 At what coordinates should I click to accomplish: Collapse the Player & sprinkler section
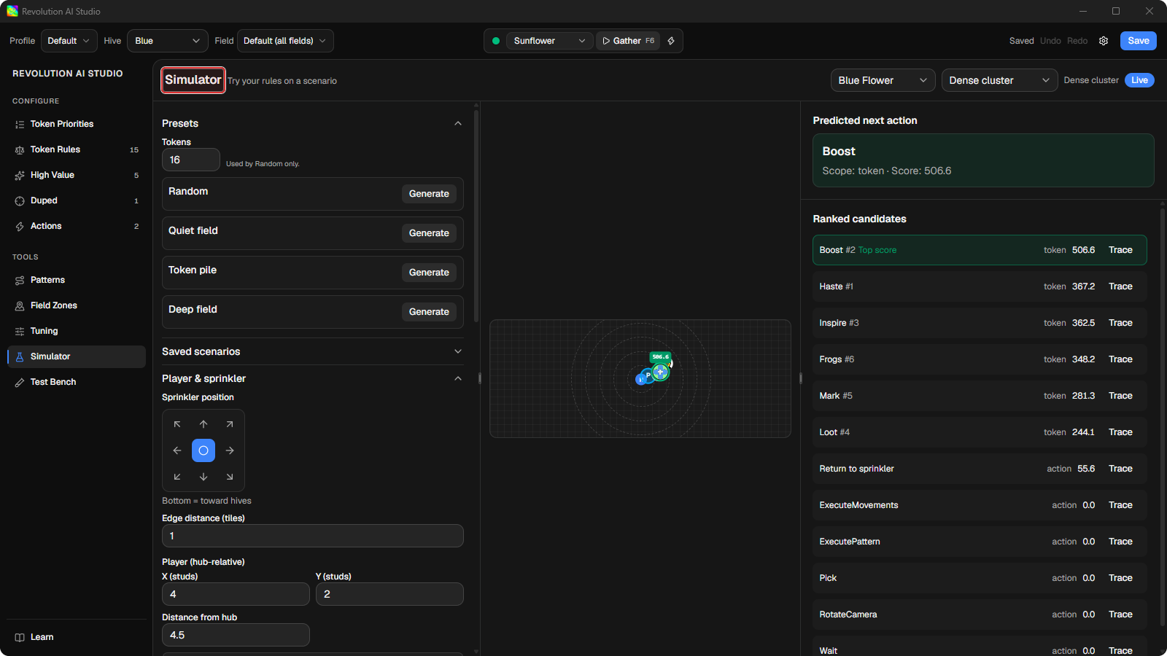click(458, 378)
